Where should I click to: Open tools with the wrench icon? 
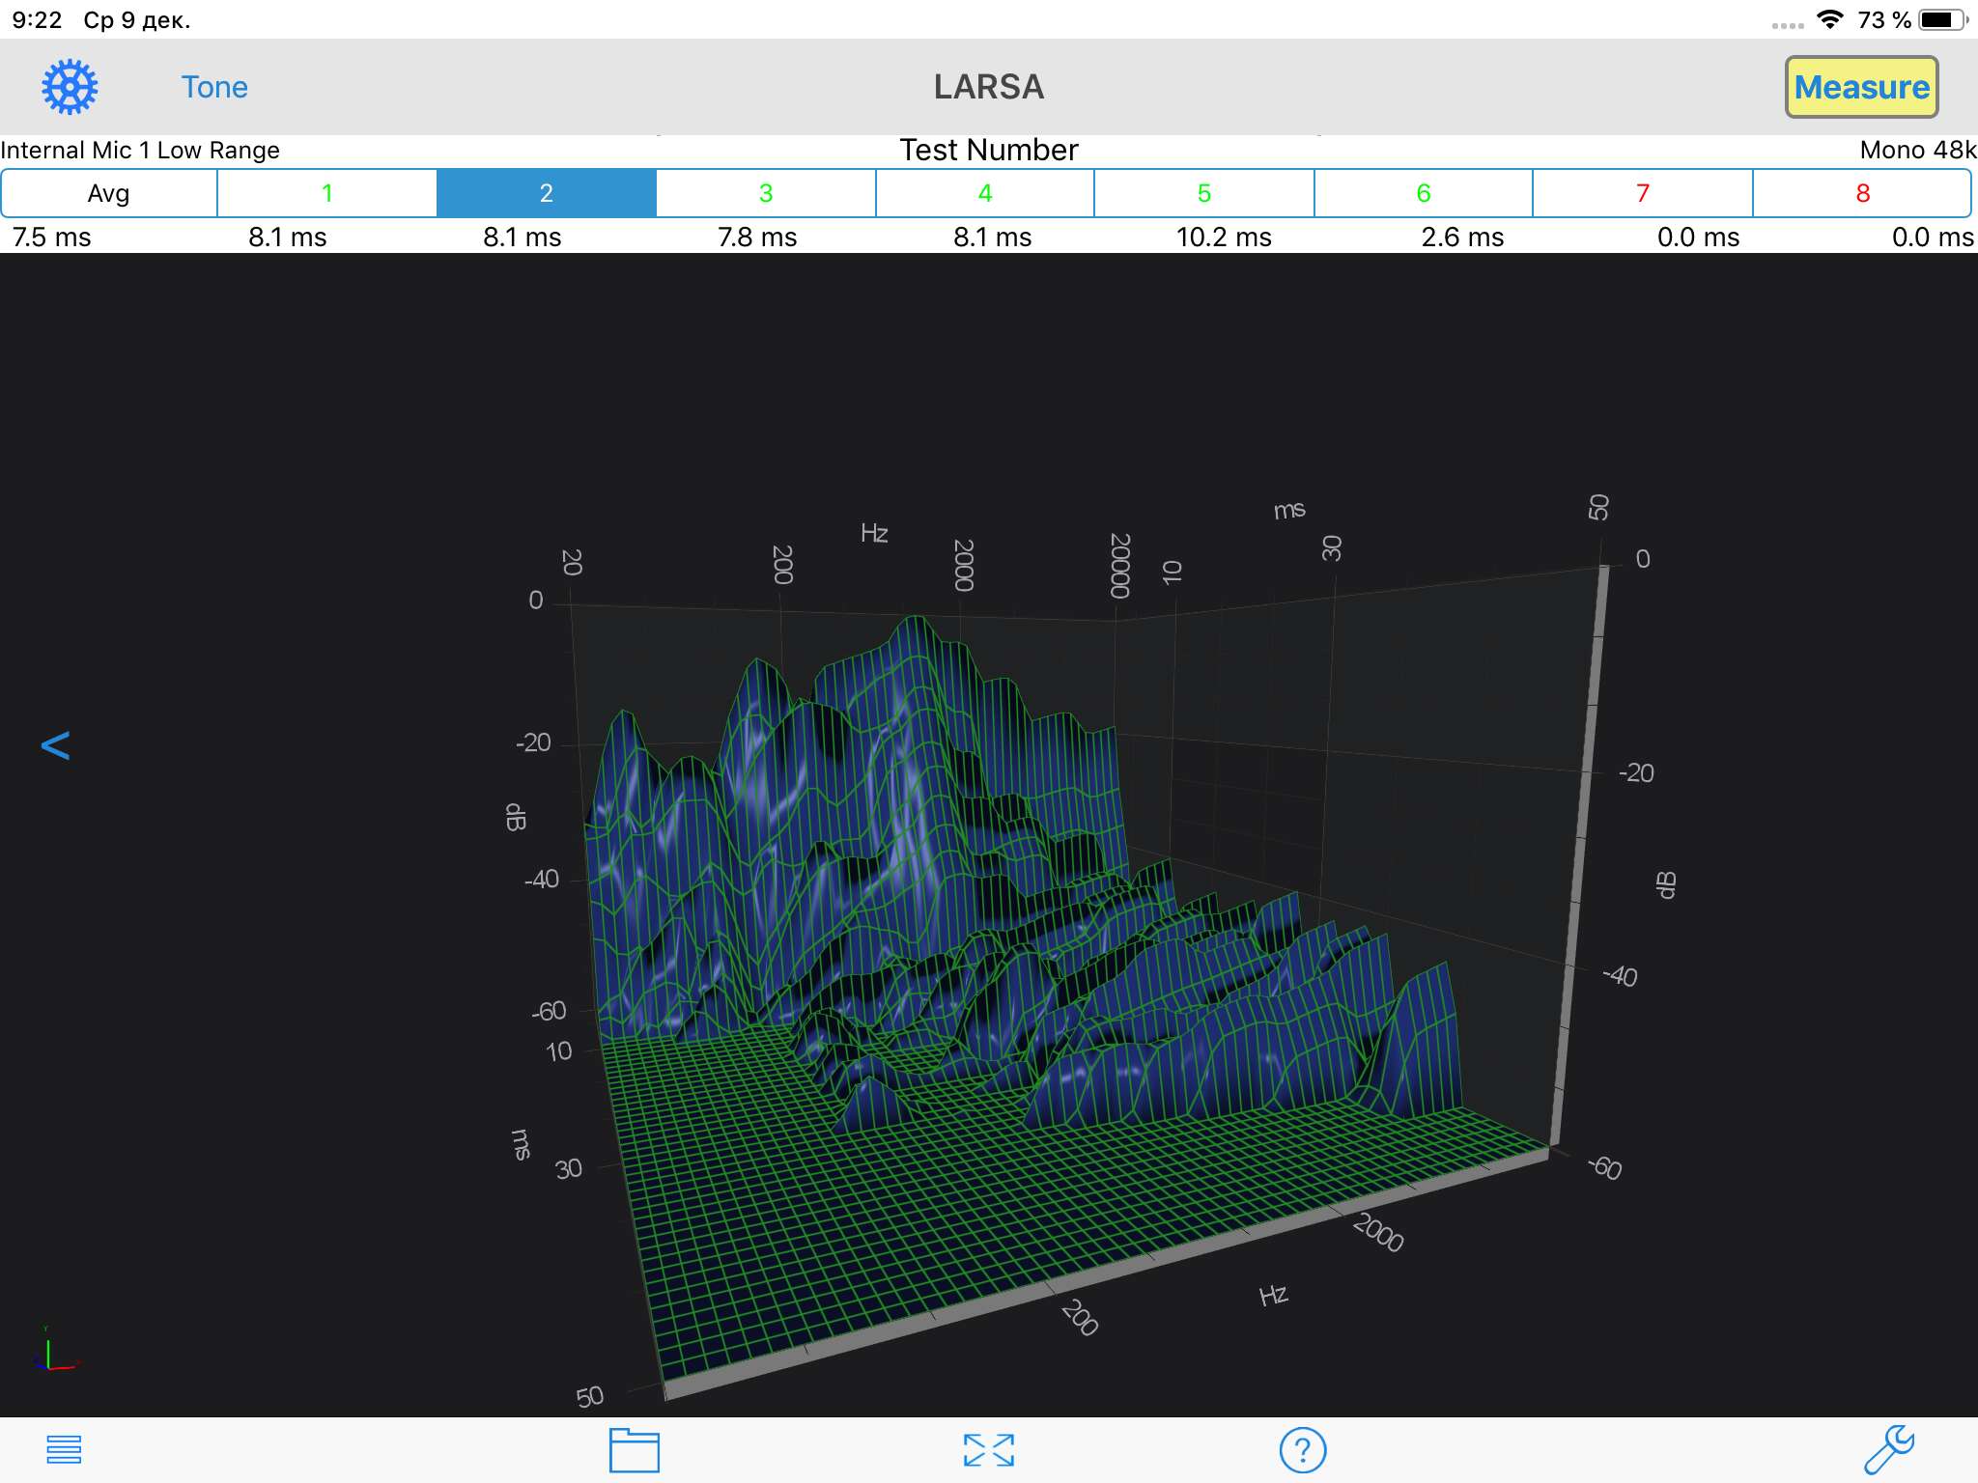pyautogui.click(x=1888, y=1449)
